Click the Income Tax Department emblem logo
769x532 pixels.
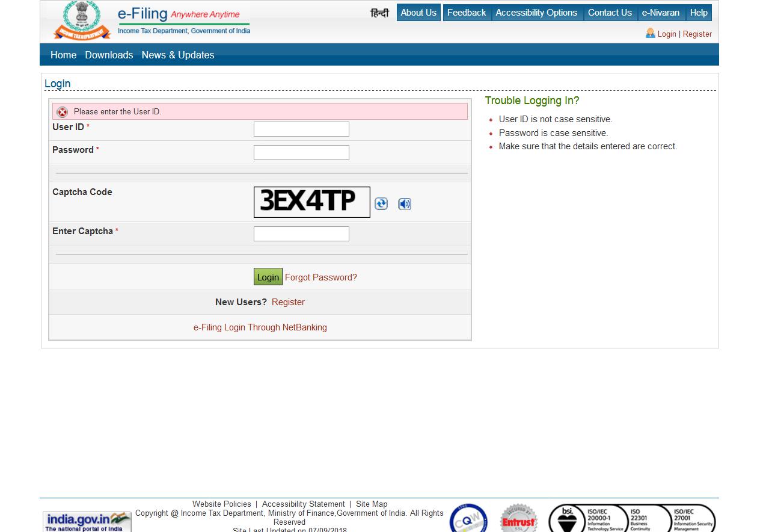coord(81,21)
